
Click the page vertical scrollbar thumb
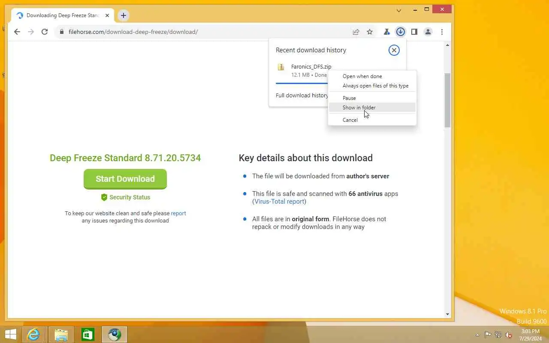click(447, 100)
